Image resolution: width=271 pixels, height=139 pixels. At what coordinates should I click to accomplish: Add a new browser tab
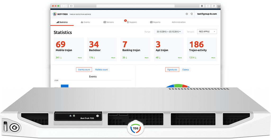(x=219, y=7)
